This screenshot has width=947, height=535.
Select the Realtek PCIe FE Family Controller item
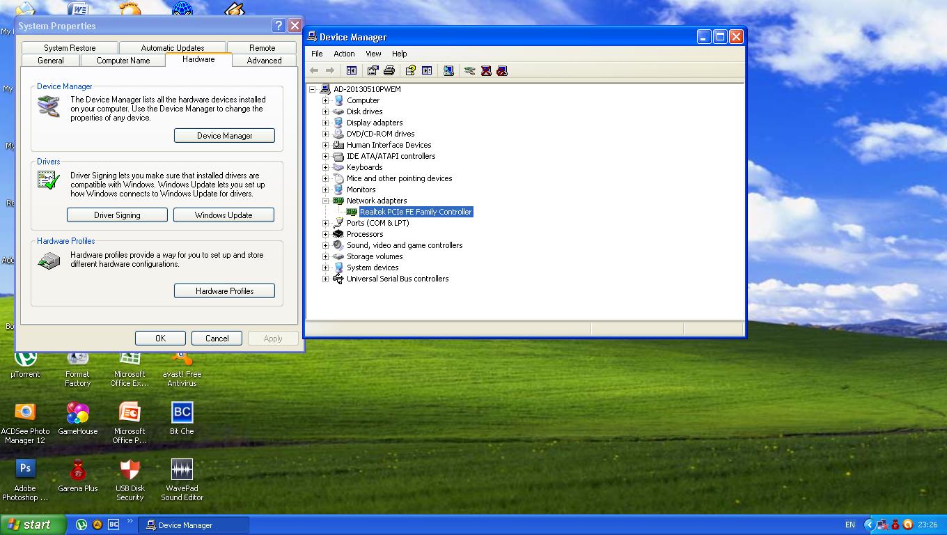pyautogui.click(x=415, y=212)
